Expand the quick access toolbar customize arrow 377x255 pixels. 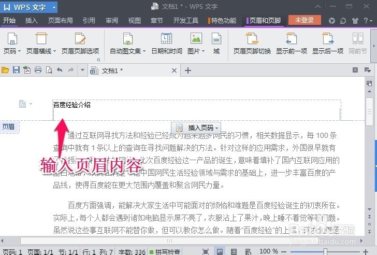coord(82,70)
